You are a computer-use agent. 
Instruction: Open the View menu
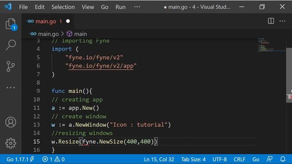[88, 7]
